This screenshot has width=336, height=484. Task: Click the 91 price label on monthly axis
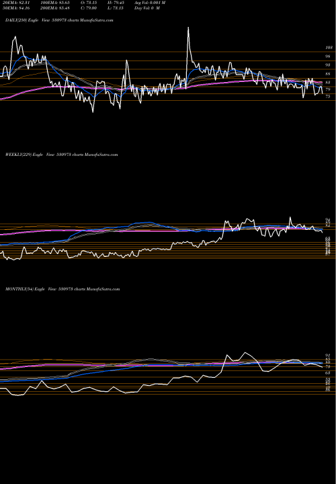(x=328, y=356)
